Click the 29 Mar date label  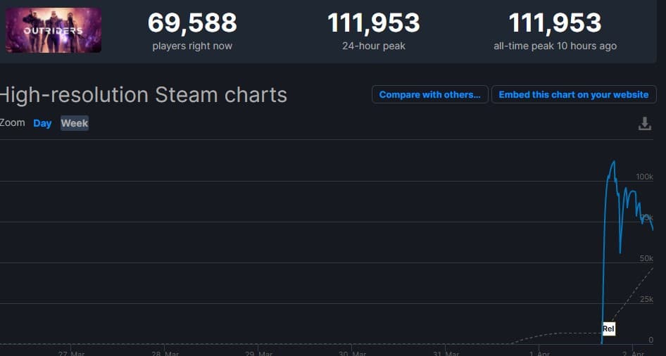coord(258,353)
